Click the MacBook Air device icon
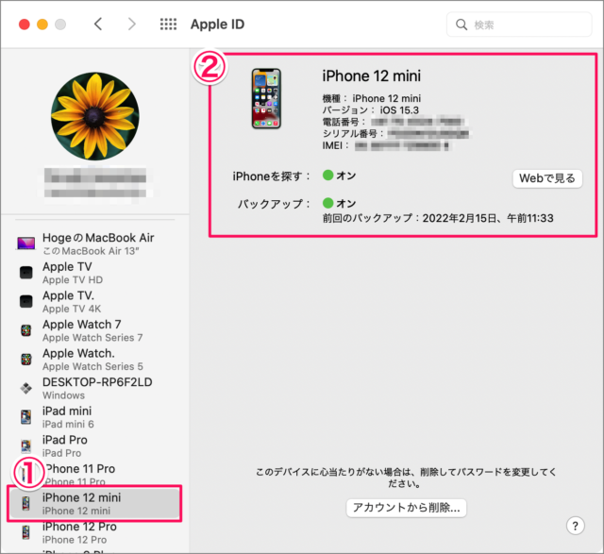The width and height of the screenshot is (604, 554). 26,243
